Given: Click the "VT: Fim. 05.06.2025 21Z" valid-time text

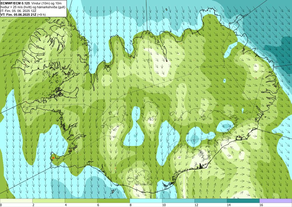Looking at the screenshot, I should click(19, 15).
